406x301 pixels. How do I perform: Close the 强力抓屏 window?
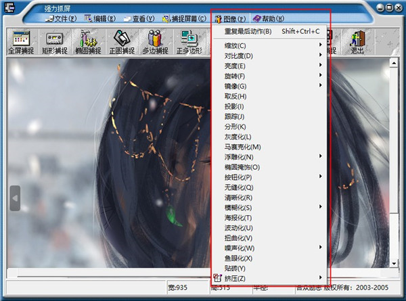coord(399,7)
